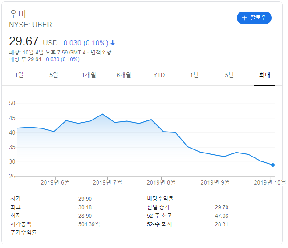Select the 1년 range tab
Image resolution: width=288 pixels, height=248 pixels.
194,75
